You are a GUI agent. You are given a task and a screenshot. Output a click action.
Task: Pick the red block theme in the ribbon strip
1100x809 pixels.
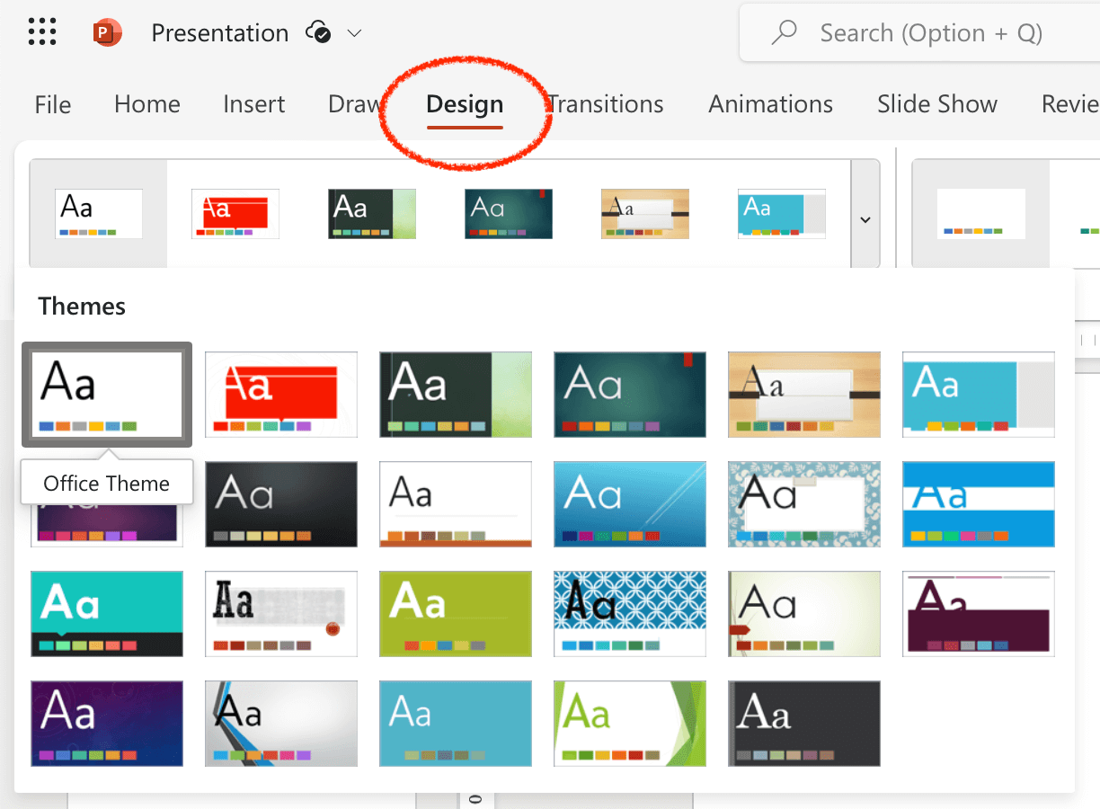coord(235,214)
